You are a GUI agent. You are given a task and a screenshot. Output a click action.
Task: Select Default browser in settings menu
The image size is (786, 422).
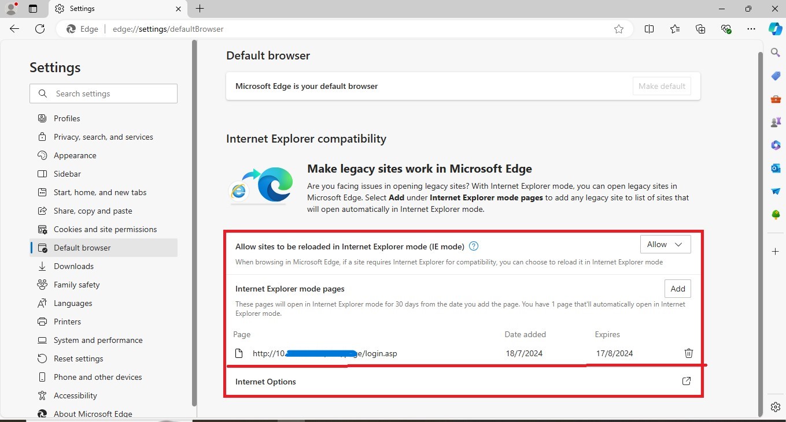[x=104, y=248]
